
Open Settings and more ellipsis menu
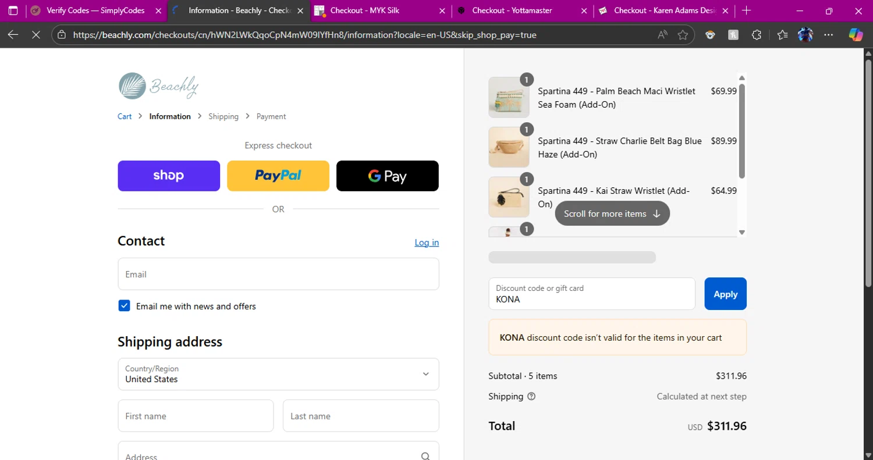coord(829,35)
